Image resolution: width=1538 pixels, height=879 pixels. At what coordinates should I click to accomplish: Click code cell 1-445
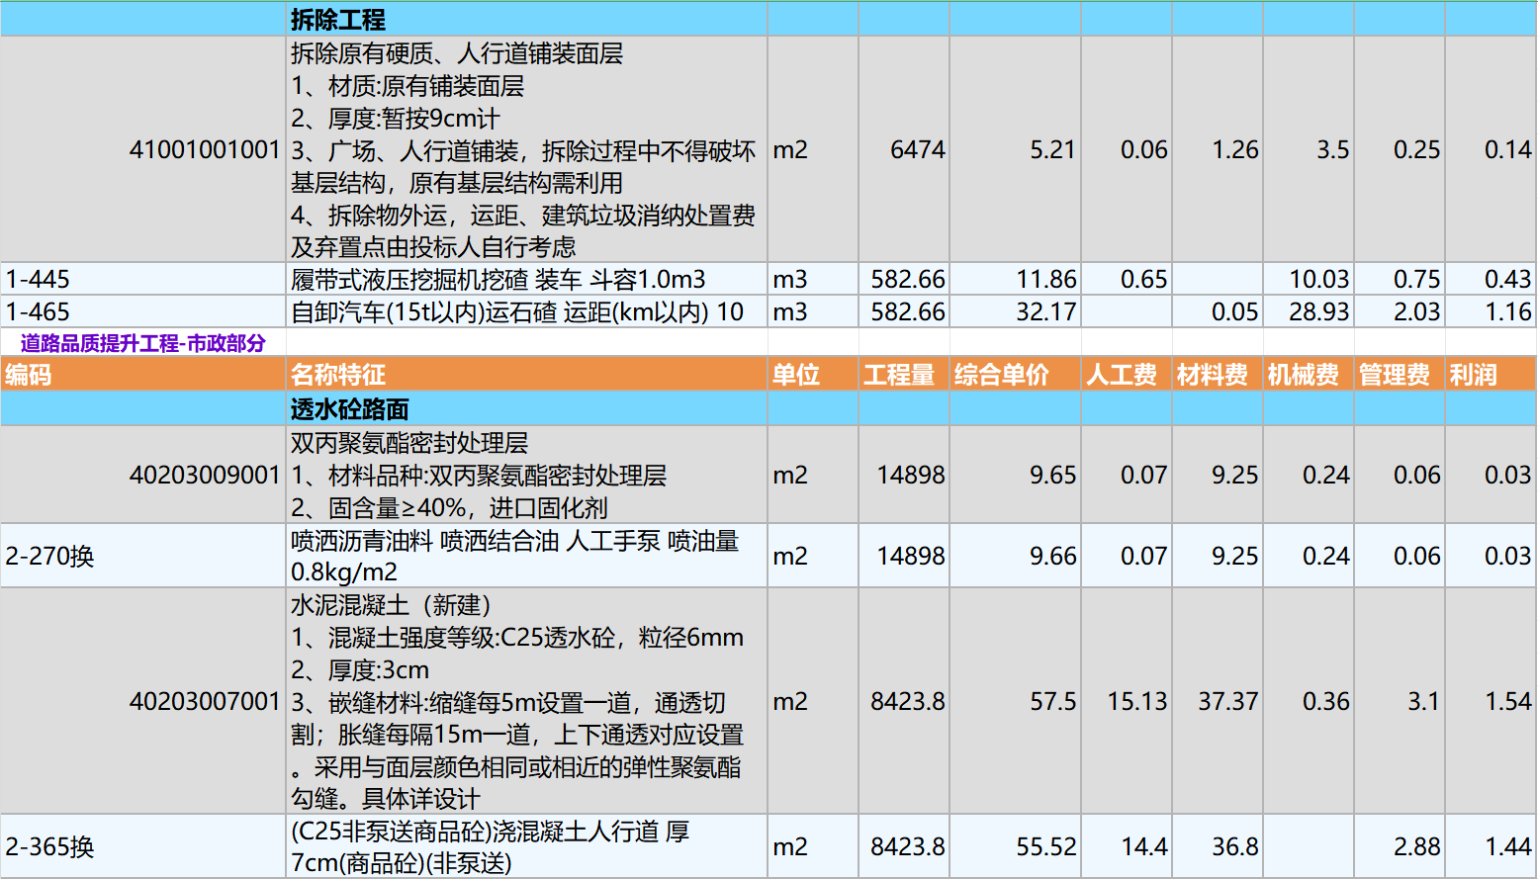143,279
